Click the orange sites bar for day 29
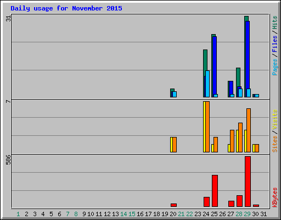The image size is (281, 220). click(249, 130)
